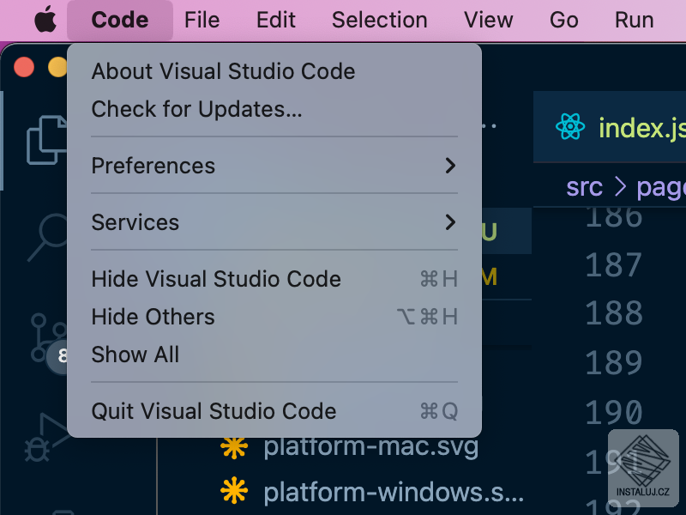Click the platform-mac.svg file icon
This screenshot has height=515, width=686.
234,447
